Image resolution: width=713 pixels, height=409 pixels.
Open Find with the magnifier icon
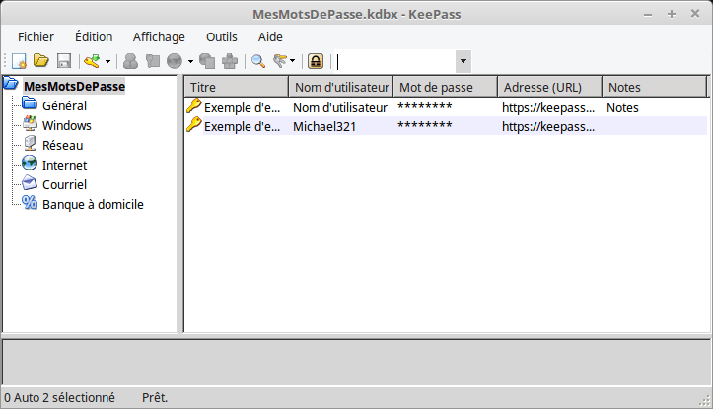258,60
